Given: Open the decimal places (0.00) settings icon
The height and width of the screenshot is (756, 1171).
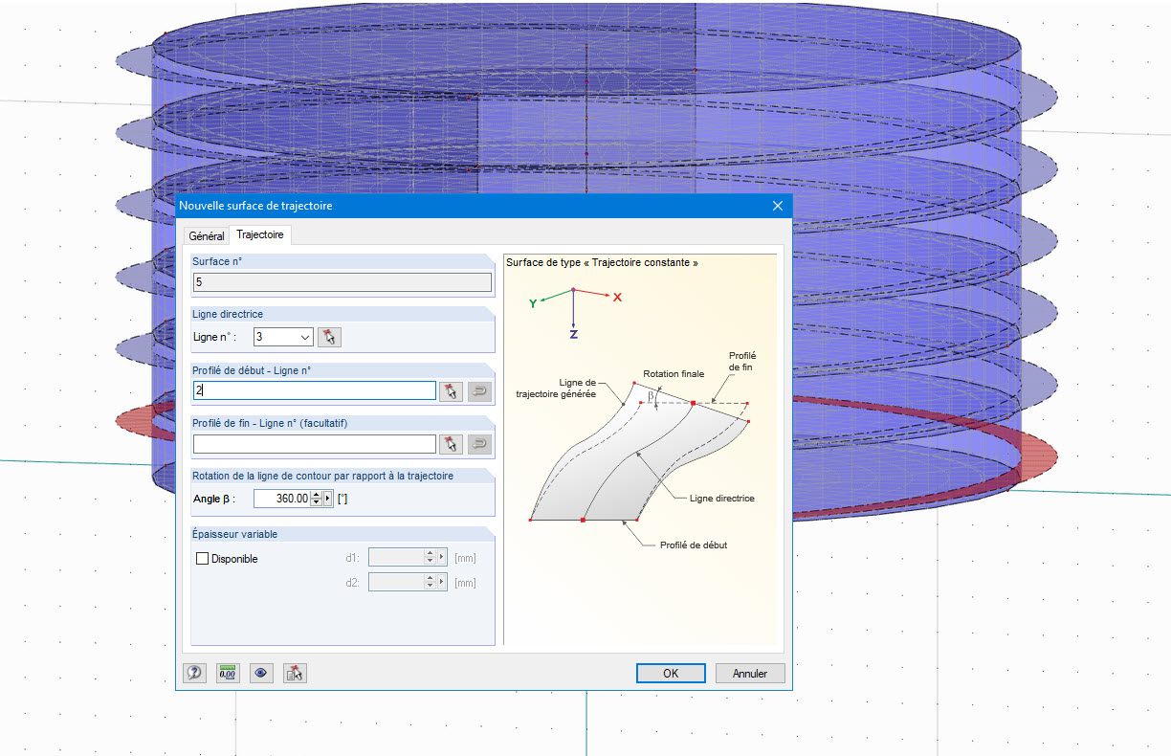Looking at the screenshot, I should [x=228, y=673].
